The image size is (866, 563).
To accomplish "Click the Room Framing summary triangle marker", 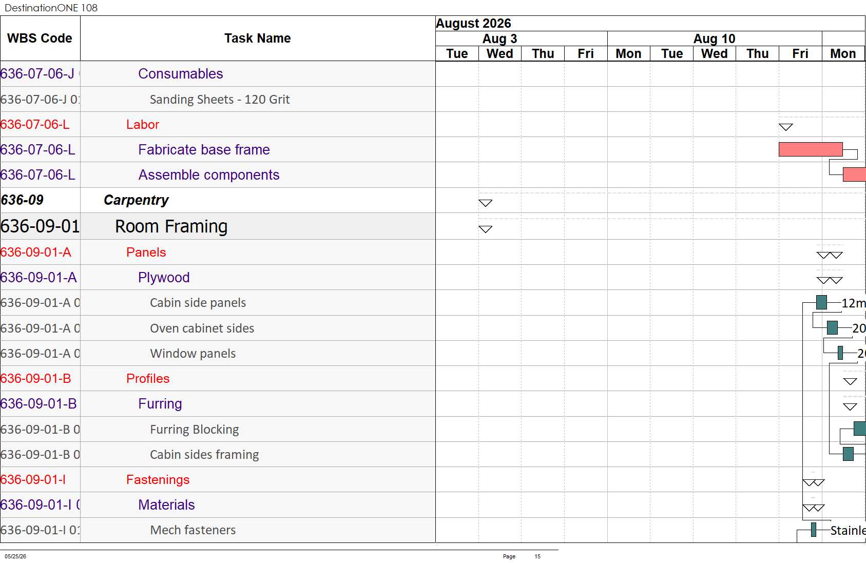I will point(485,229).
